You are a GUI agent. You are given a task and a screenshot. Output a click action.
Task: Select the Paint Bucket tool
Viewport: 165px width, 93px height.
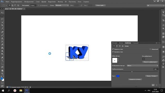click(2, 48)
